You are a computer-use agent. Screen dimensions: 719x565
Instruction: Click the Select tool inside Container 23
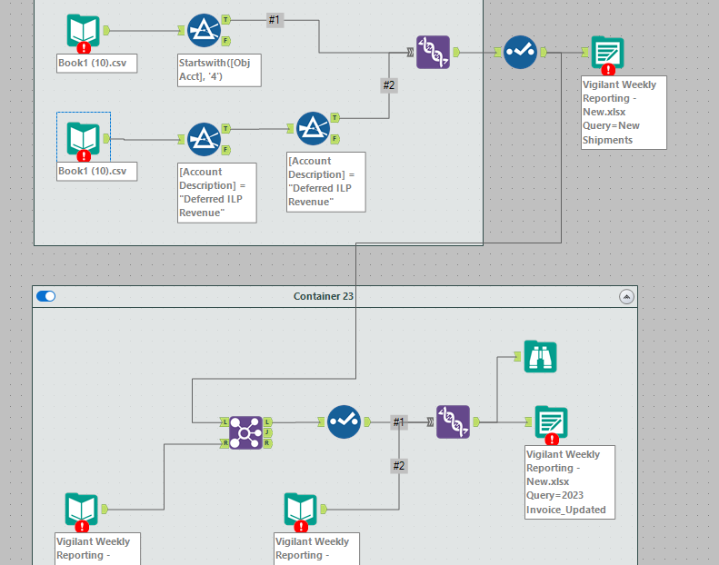tap(344, 422)
